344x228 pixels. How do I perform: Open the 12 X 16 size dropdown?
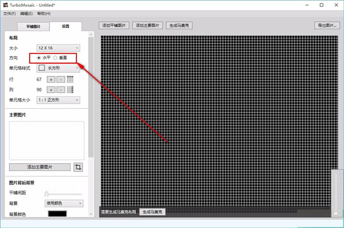pyautogui.click(x=58, y=48)
